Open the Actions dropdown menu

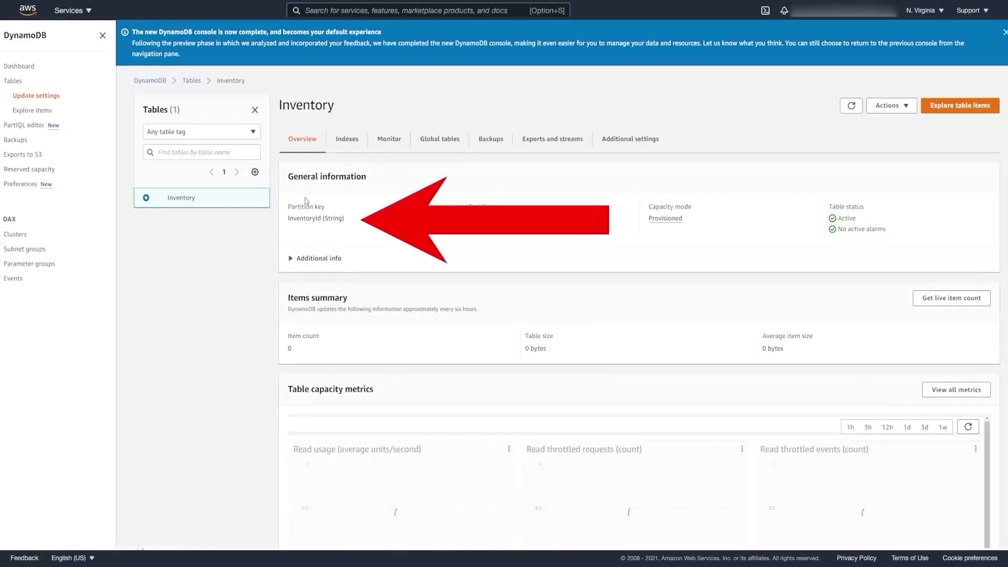[x=891, y=106]
